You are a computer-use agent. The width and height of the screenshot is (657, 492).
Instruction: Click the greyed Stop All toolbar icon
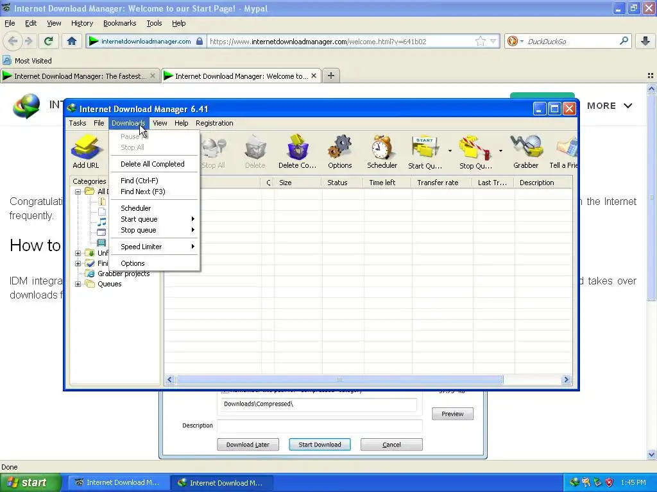point(214,151)
